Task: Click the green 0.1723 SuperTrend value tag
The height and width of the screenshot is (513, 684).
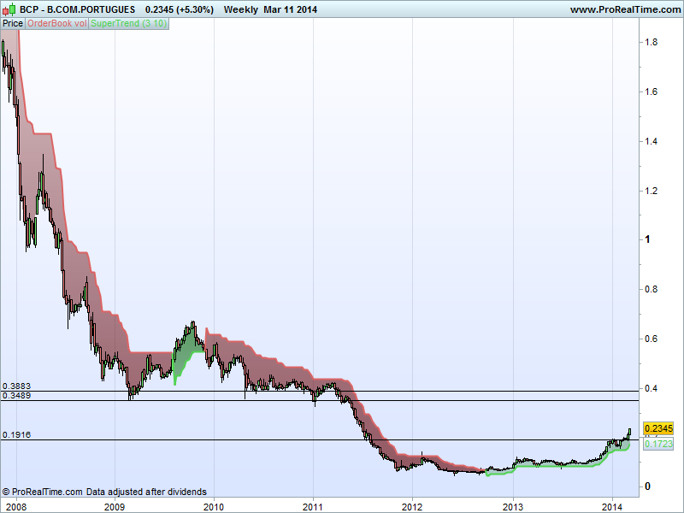Action: pos(658,444)
